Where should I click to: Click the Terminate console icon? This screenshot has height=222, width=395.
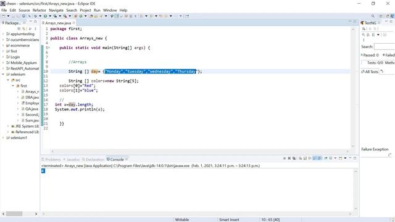tap(285, 158)
